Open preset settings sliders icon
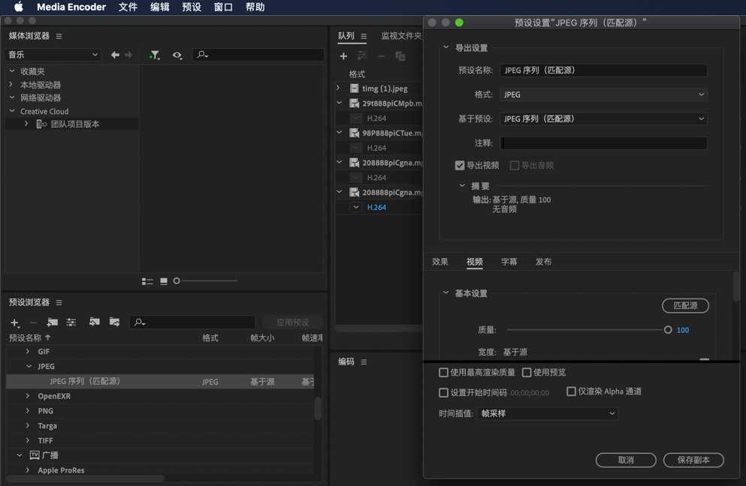 [x=71, y=322]
